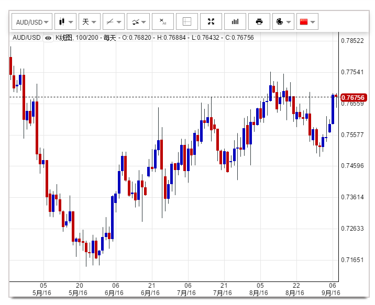Click the volume bars icon
Viewport: 375px width, 305px height.
tap(235, 22)
